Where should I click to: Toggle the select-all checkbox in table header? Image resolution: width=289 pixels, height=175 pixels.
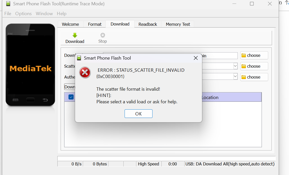pyautogui.click(x=71, y=97)
